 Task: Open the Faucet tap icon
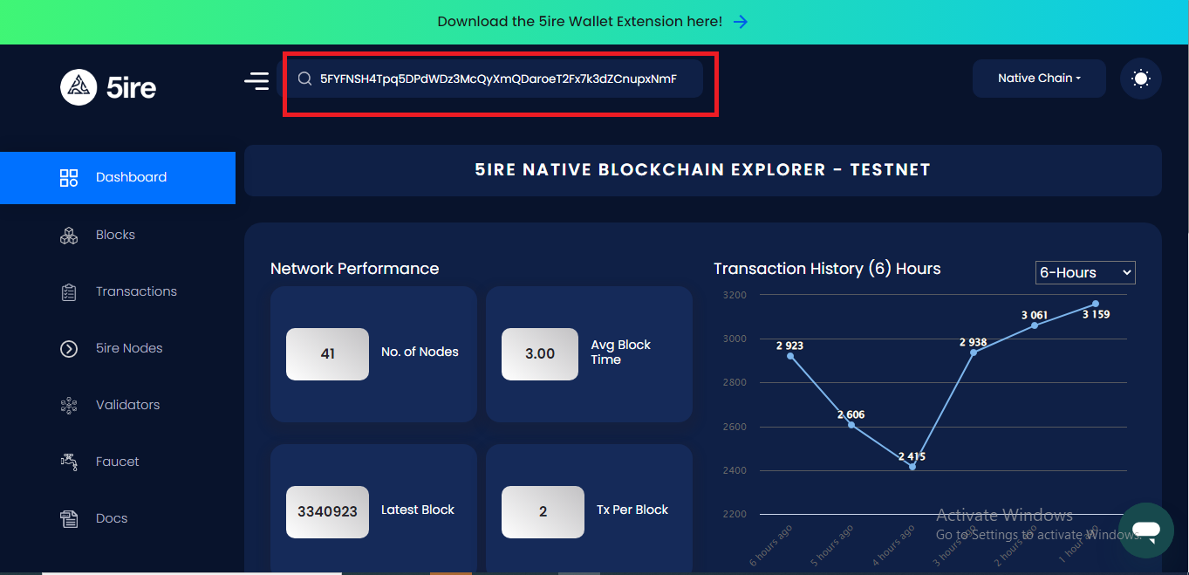pyautogui.click(x=69, y=462)
